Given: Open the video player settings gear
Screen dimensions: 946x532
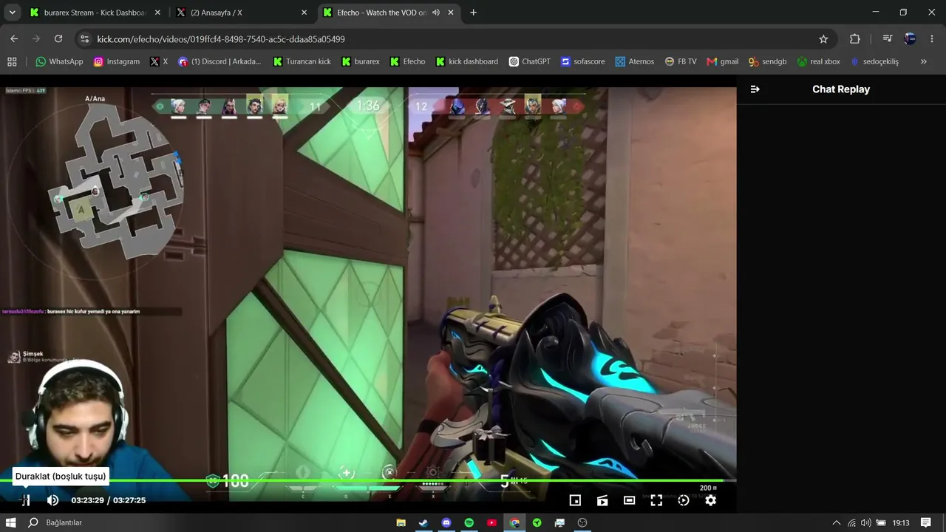Looking at the screenshot, I should 710,500.
